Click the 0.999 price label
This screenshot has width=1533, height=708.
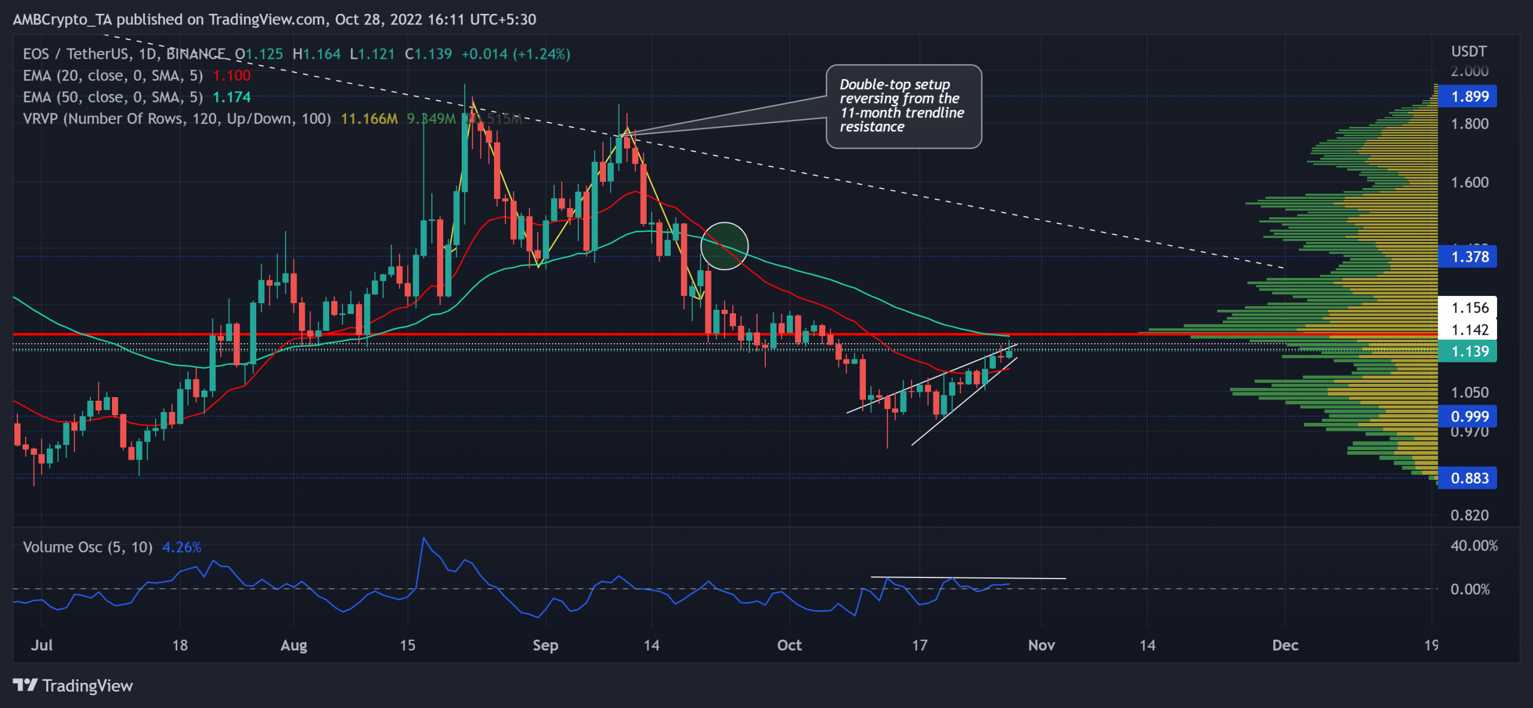pyautogui.click(x=1467, y=416)
